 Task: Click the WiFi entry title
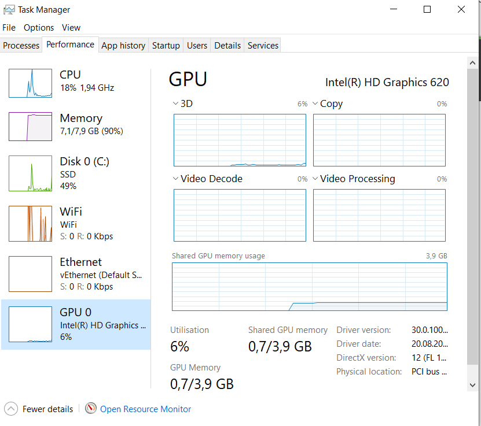click(71, 212)
